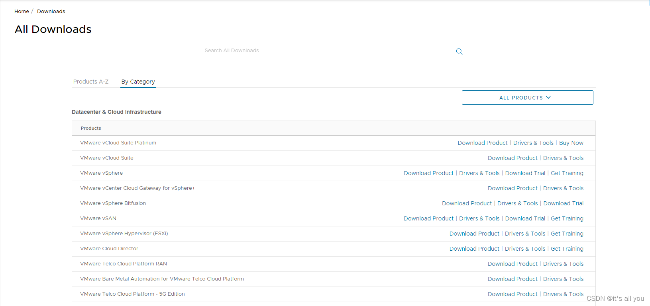Screen dimensions: 650x306
Task: Open Drivers & Tools for Telco Cloud Platform 5G Edition
Action: (563, 294)
